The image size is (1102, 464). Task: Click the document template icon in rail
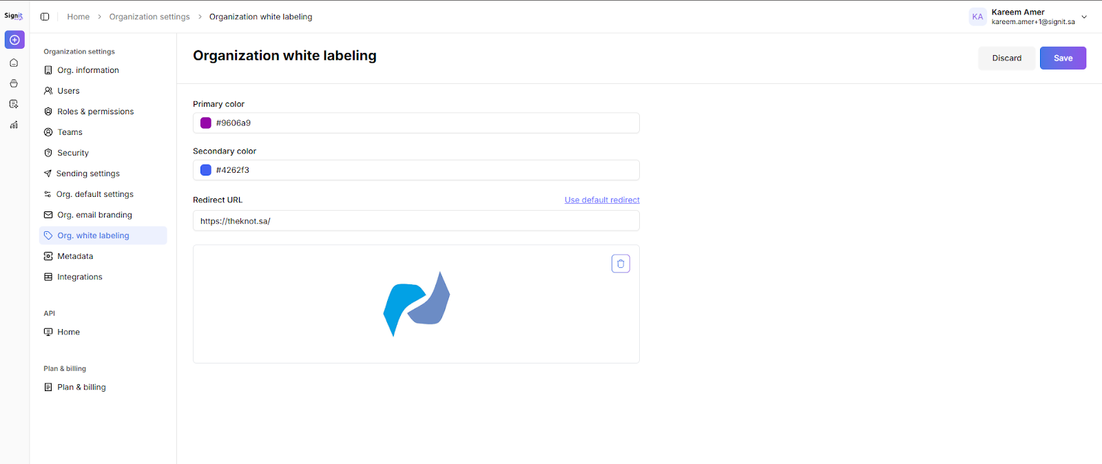pos(14,104)
